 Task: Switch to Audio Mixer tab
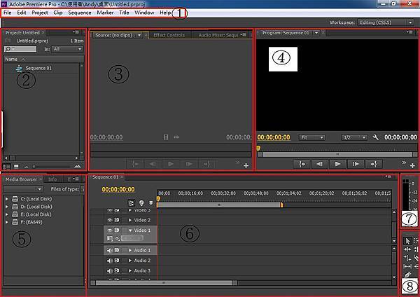[x=218, y=35]
